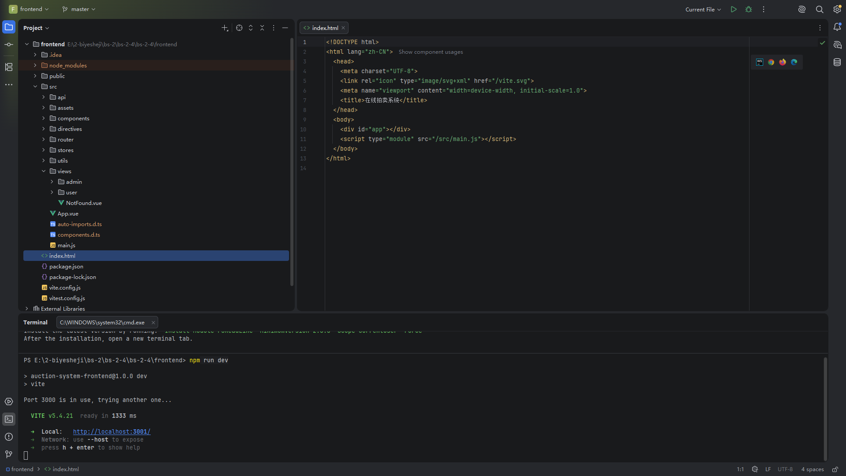Close the index.html editor tab
Viewport: 846px width, 476px height.
(x=343, y=28)
